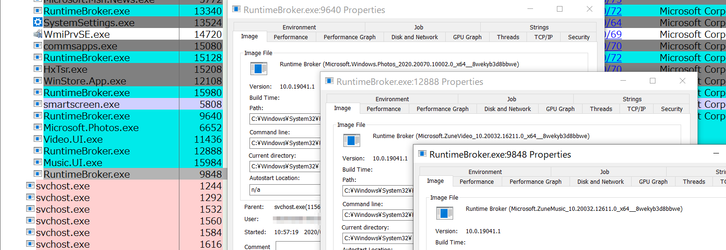
Task: Open GPU Graph tab in 9640 Properties
Action: 467,37
